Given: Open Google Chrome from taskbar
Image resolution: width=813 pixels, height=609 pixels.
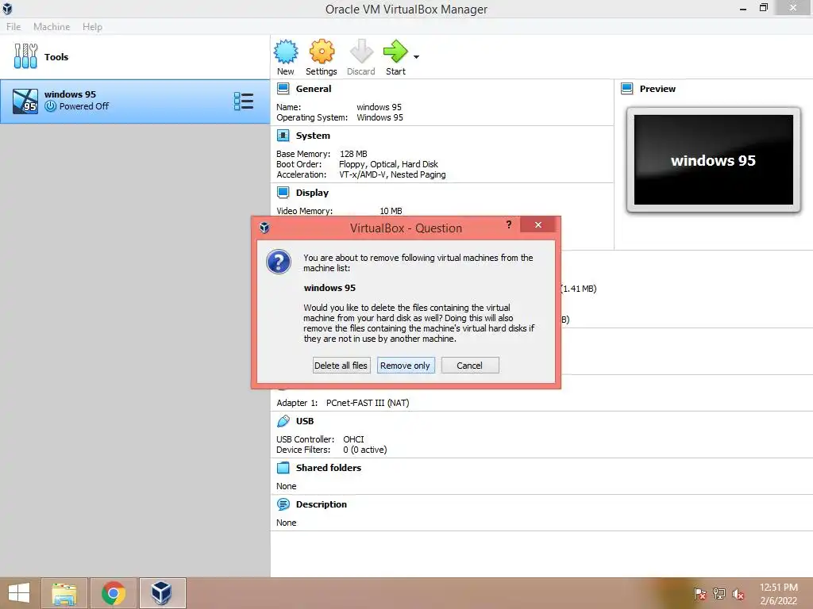Looking at the screenshot, I should click(x=114, y=593).
